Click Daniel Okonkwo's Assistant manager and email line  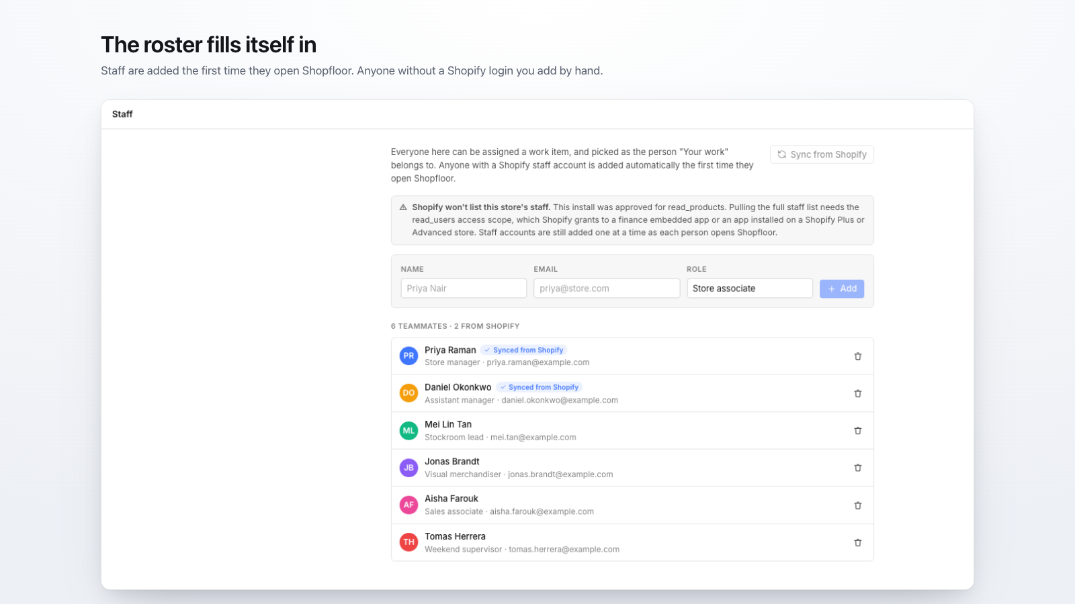coord(521,400)
